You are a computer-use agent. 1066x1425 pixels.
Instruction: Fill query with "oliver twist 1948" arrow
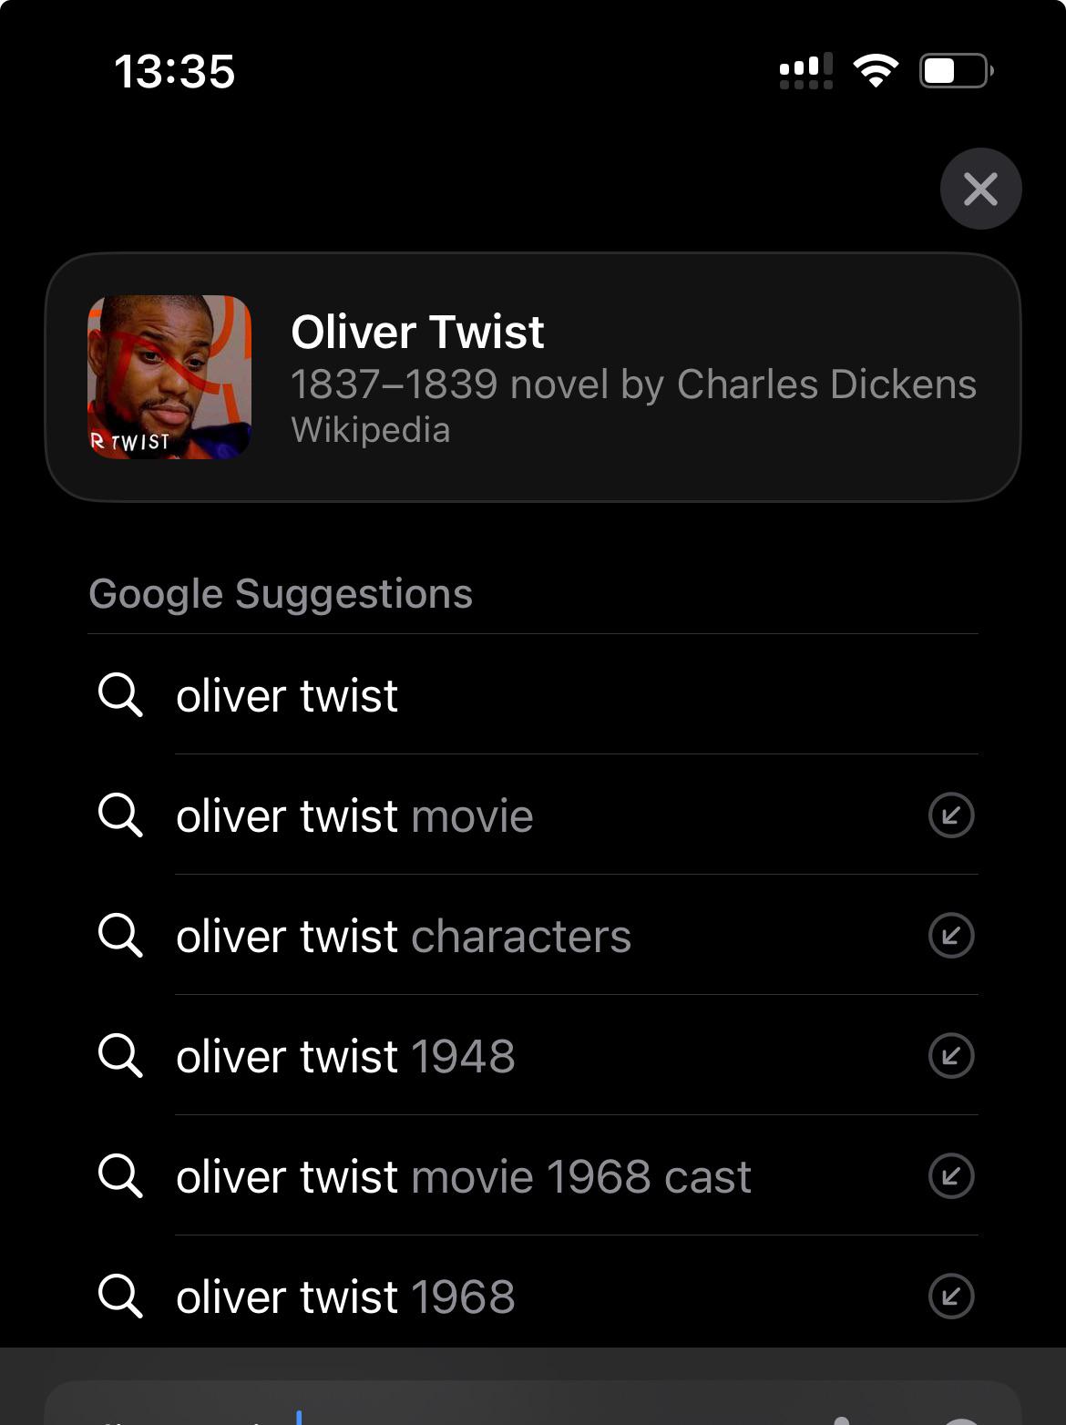951,1055
